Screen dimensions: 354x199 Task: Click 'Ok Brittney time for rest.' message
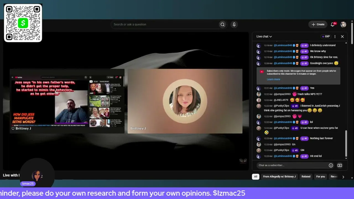324,57
